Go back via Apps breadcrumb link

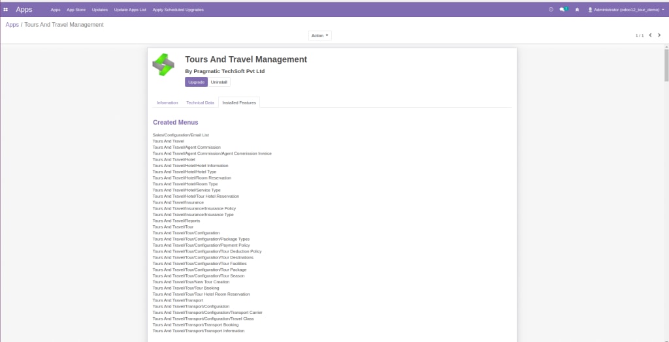point(12,25)
